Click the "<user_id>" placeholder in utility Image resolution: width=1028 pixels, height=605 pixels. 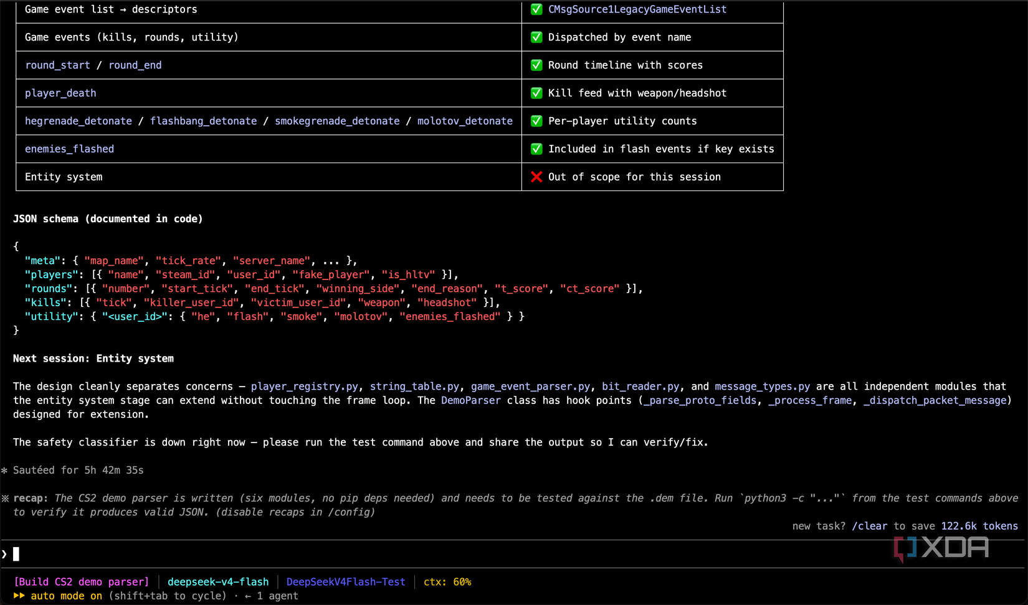[135, 316]
